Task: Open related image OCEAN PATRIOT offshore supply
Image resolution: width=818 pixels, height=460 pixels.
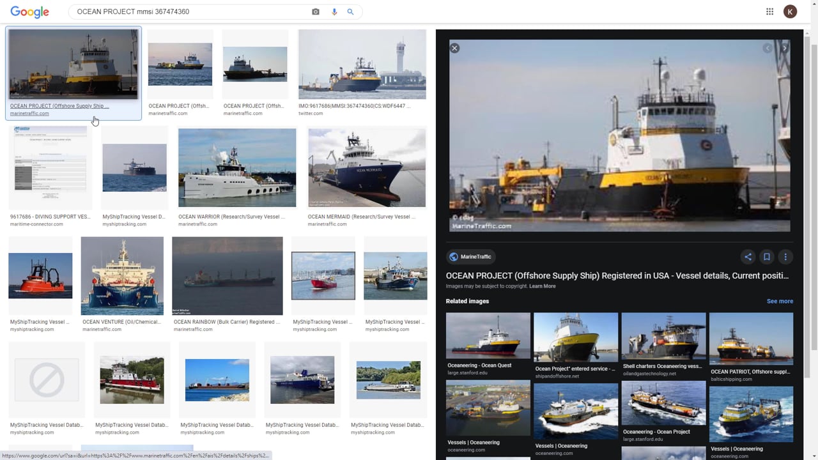Action: pyautogui.click(x=752, y=339)
